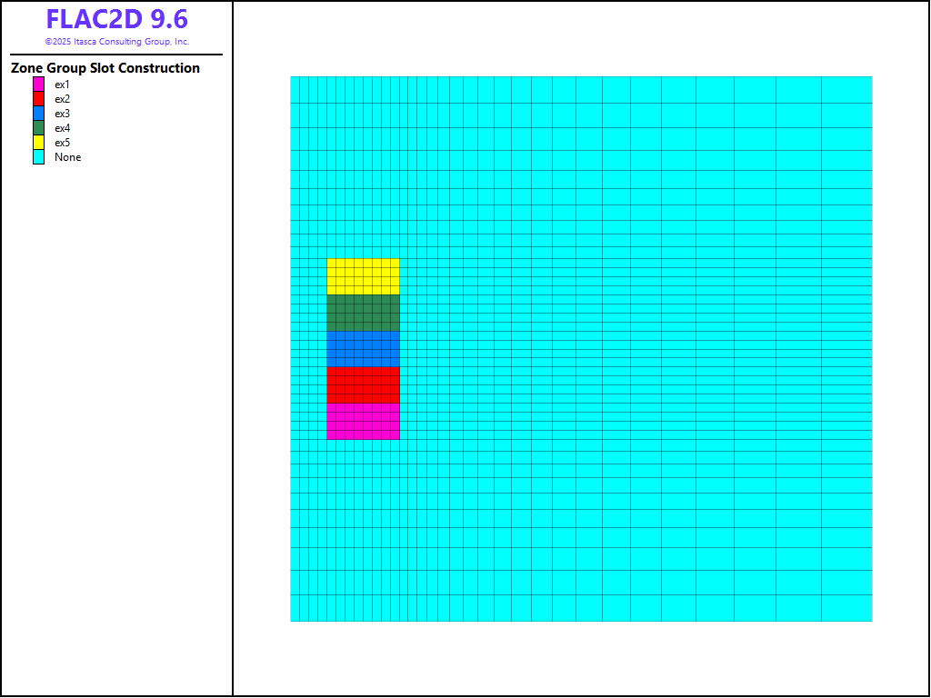
Task: Click the ex5 legend label
Action: [x=62, y=143]
